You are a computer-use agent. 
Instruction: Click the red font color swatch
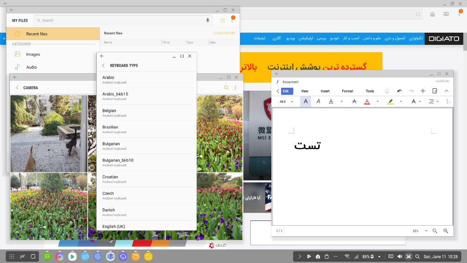tap(367, 101)
